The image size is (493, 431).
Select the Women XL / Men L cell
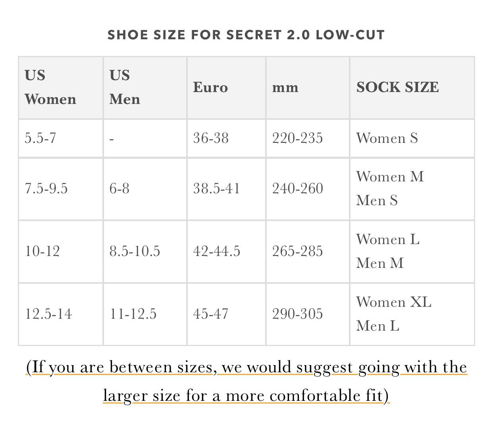click(x=393, y=314)
